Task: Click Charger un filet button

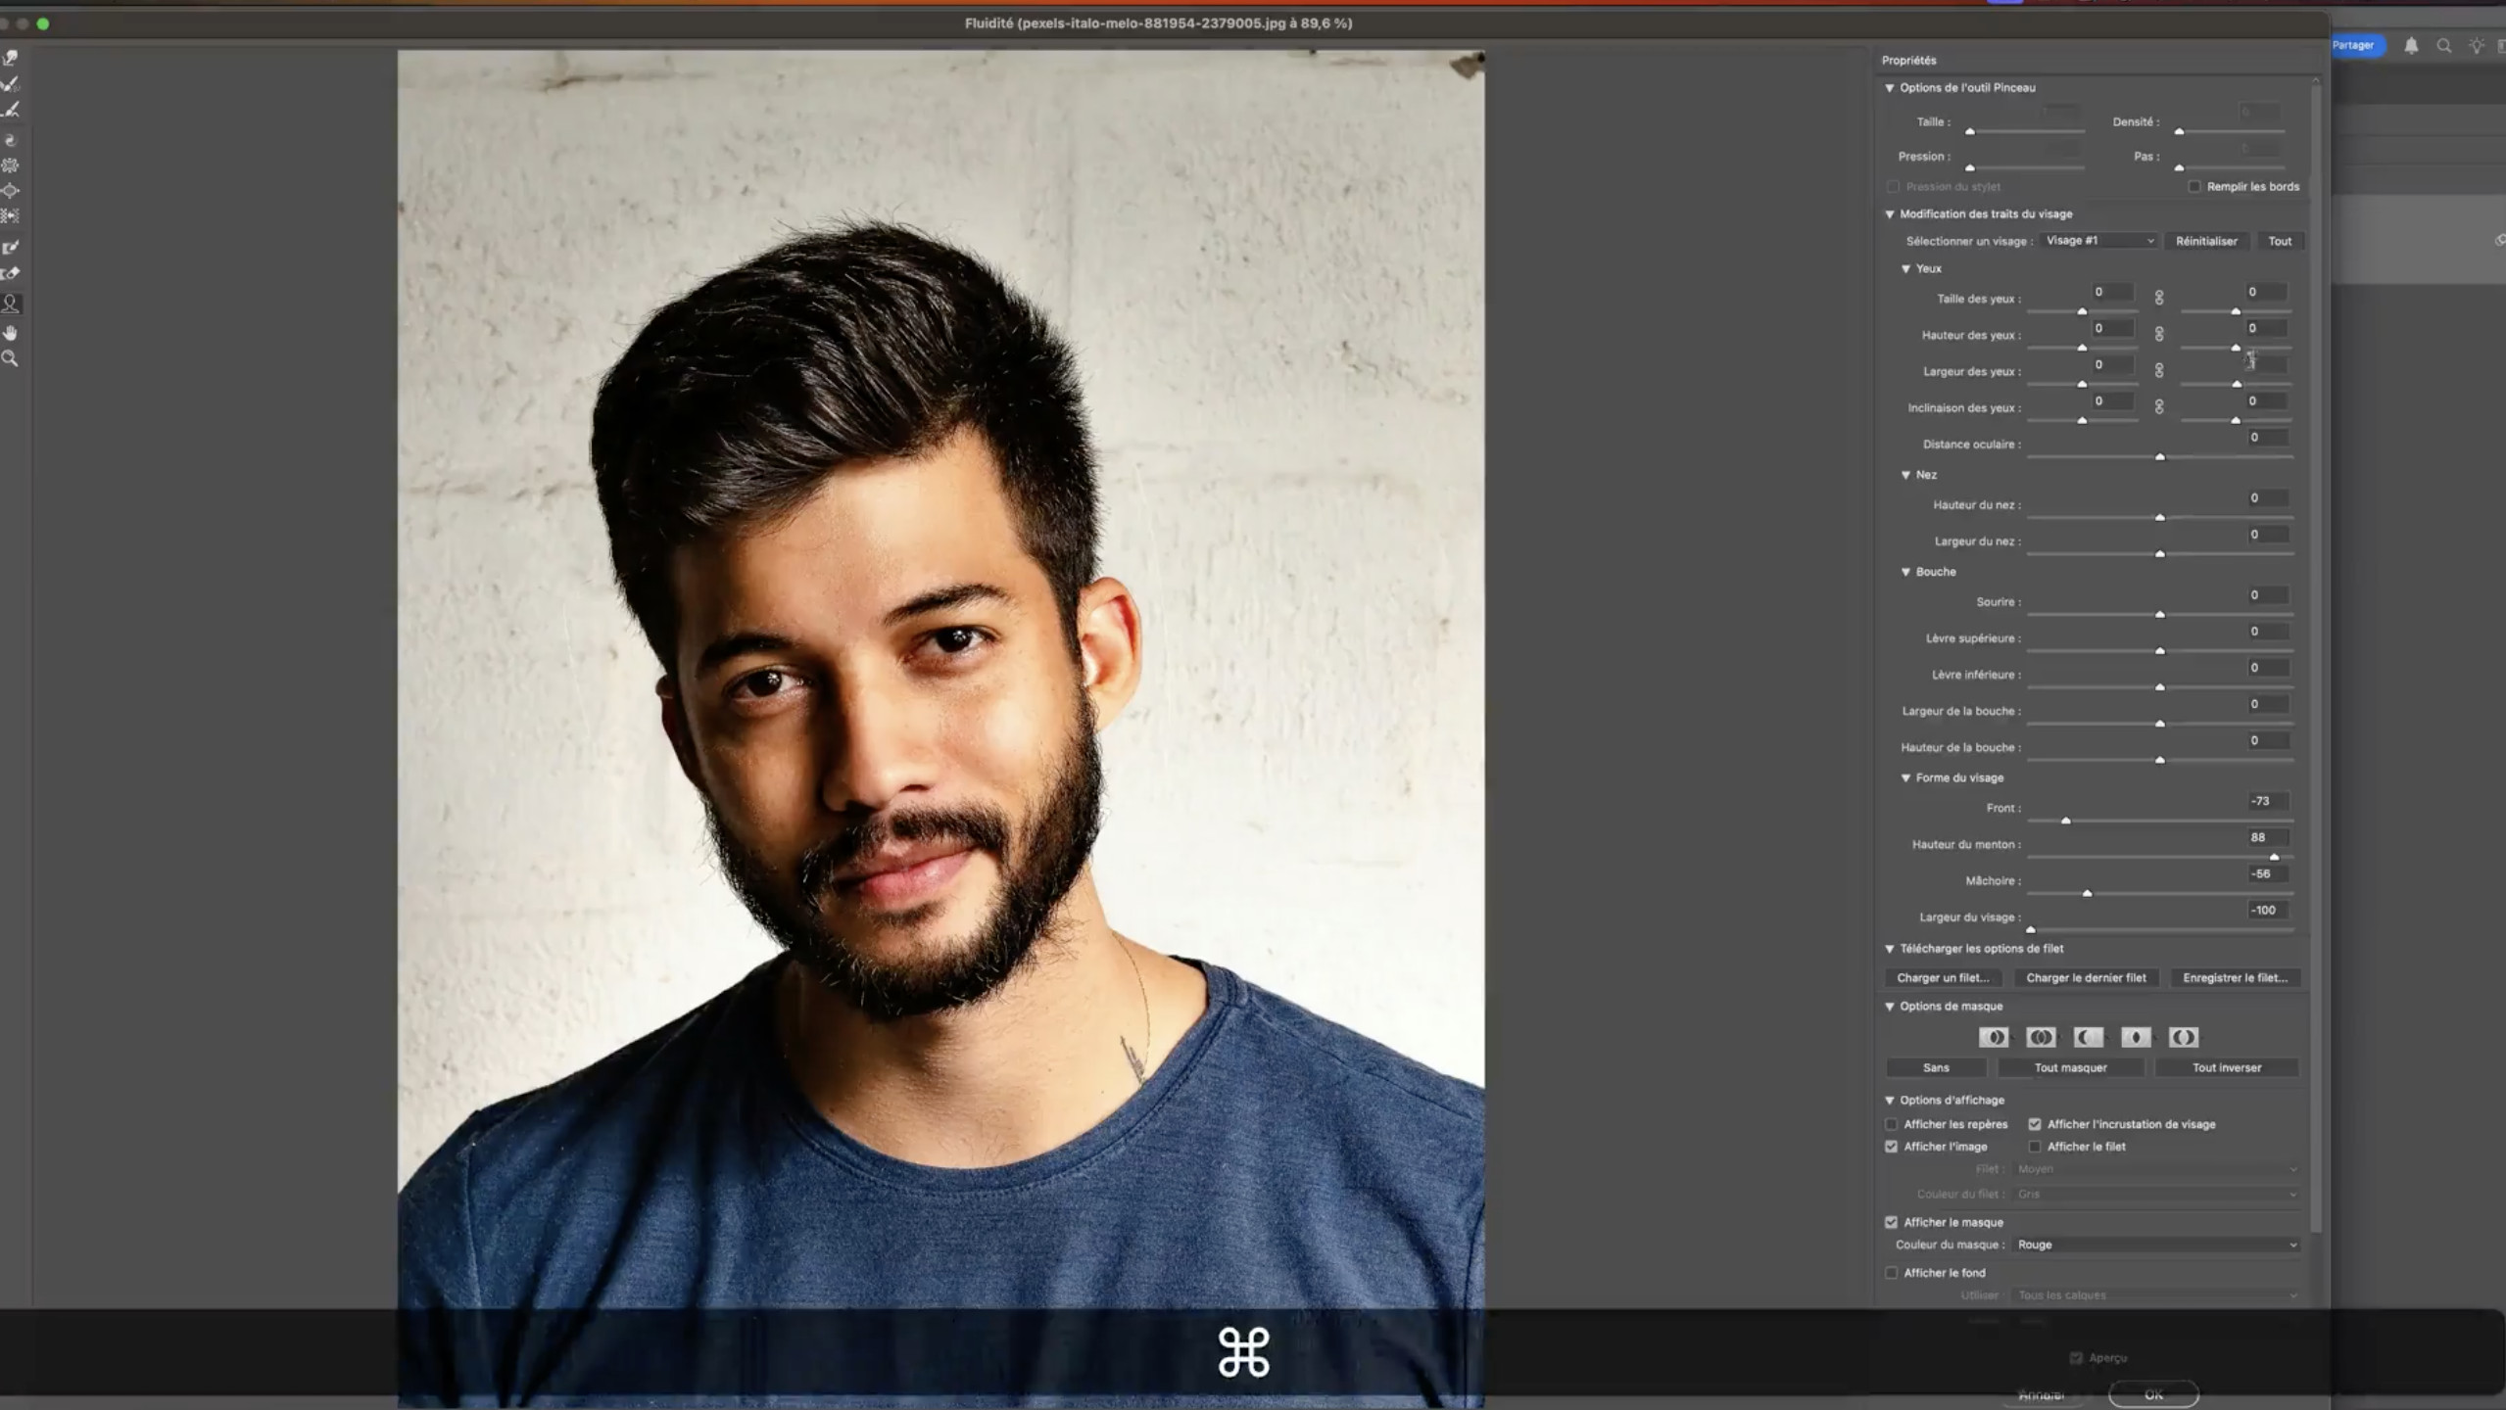Action: click(1943, 978)
